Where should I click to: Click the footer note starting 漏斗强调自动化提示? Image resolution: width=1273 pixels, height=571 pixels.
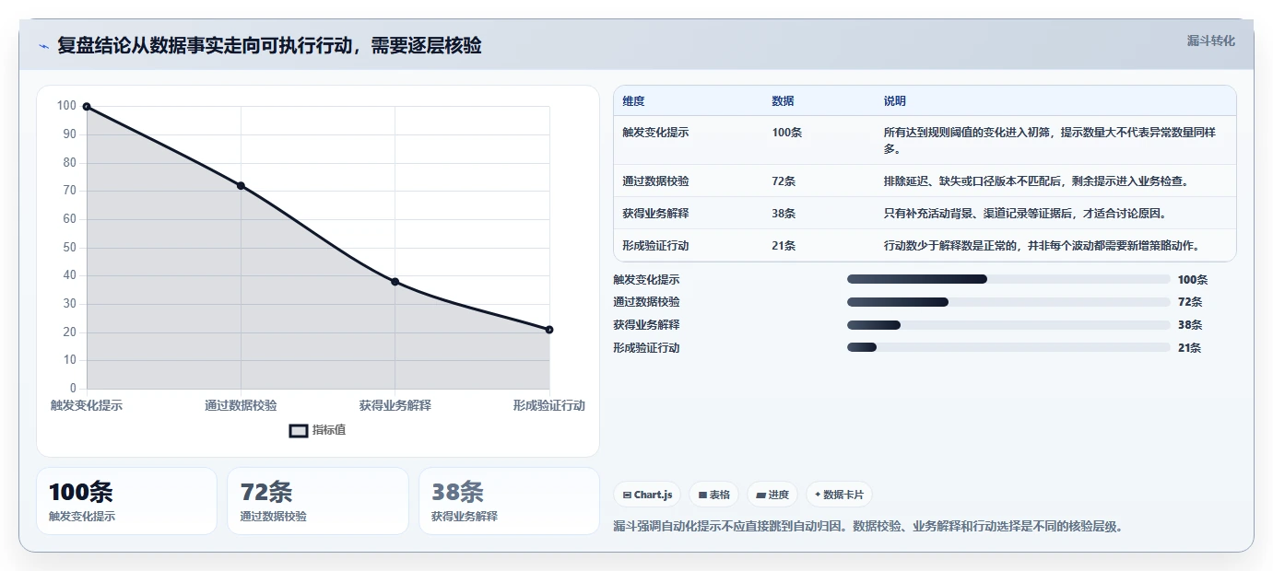pyautogui.click(x=867, y=527)
